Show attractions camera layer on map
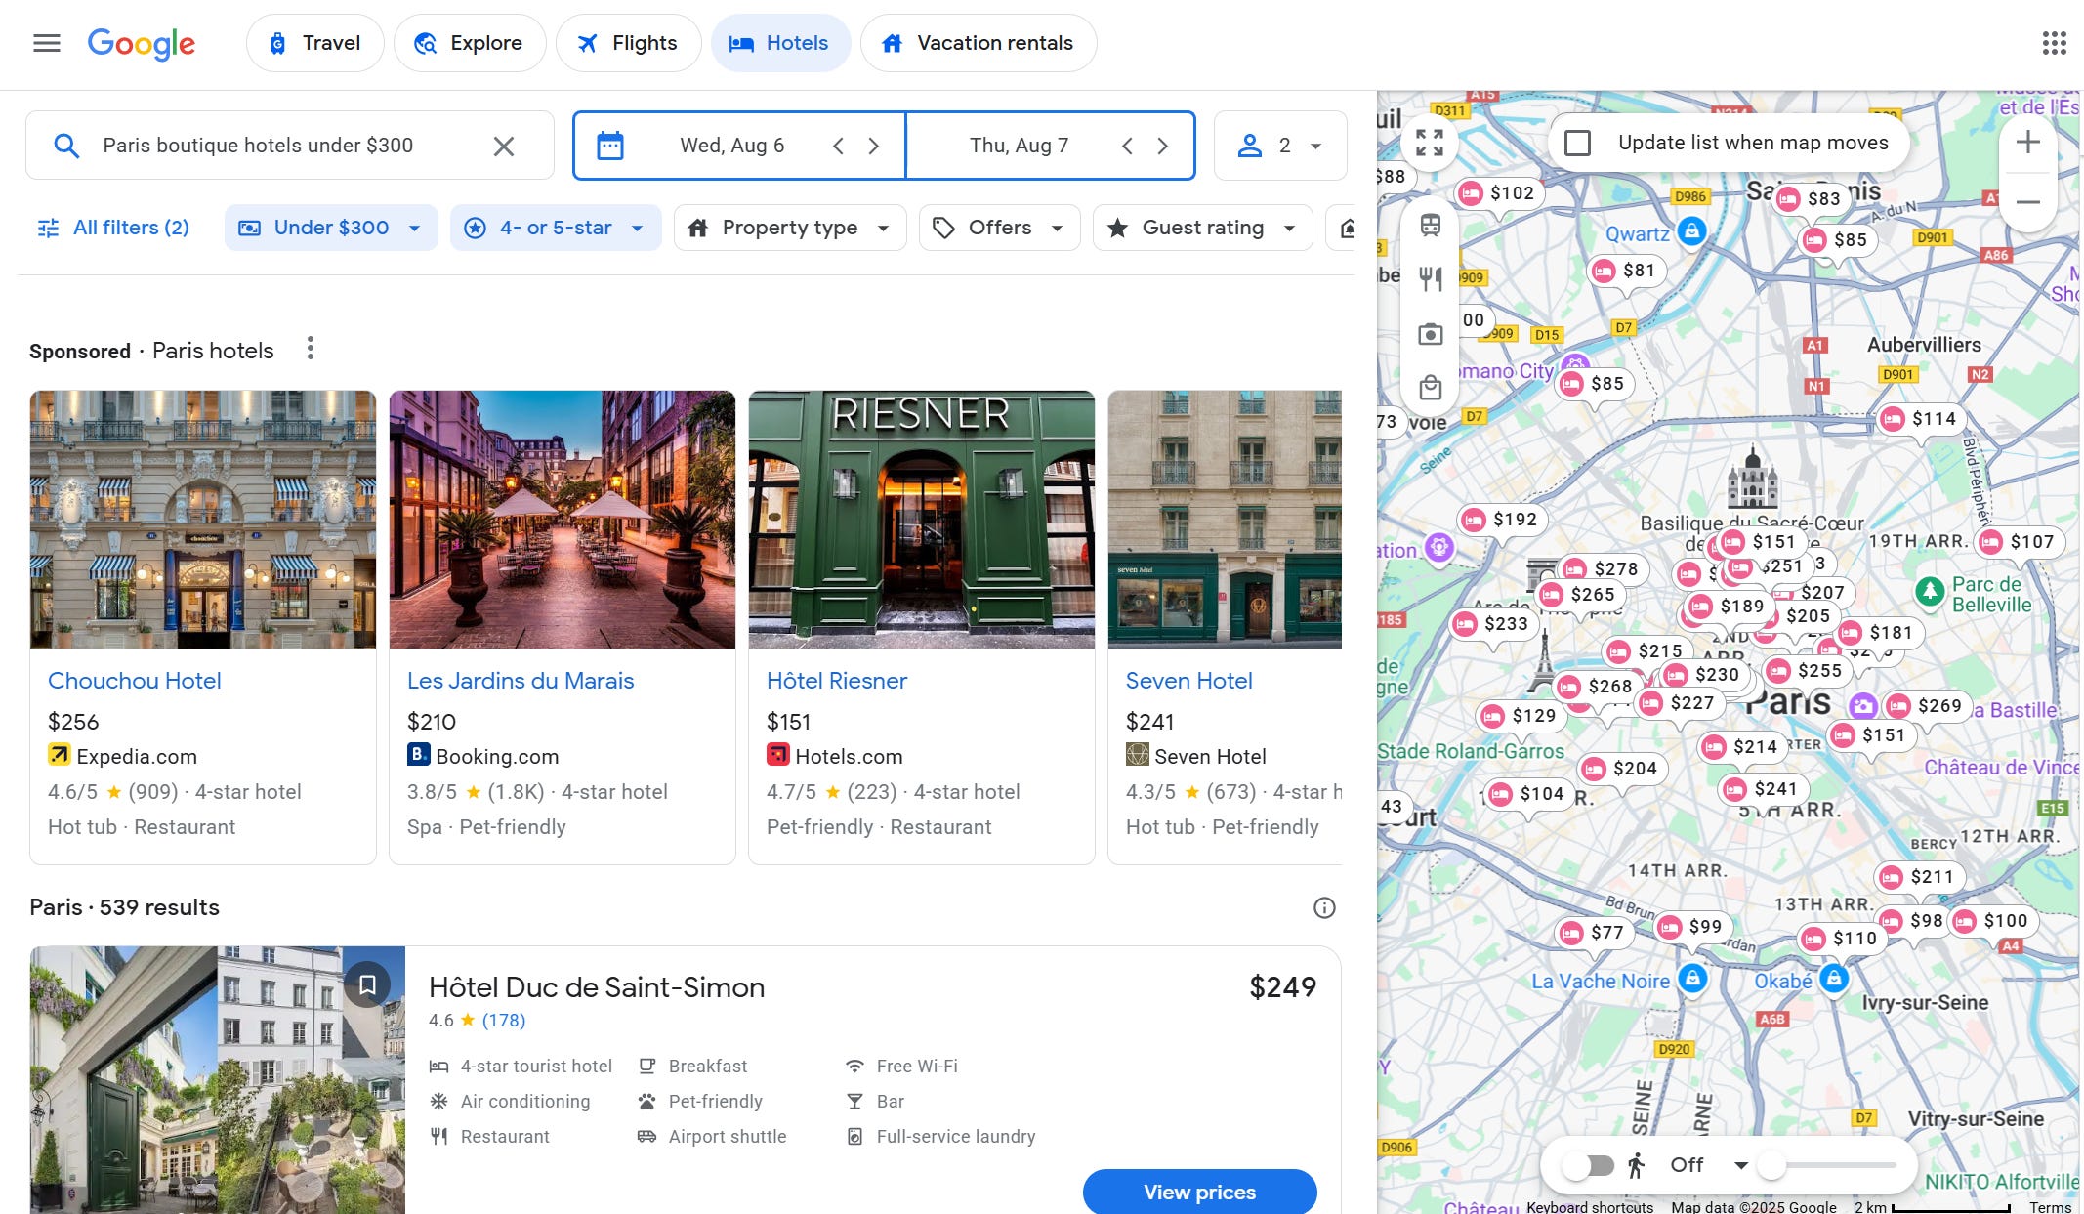 coord(1431,334)
